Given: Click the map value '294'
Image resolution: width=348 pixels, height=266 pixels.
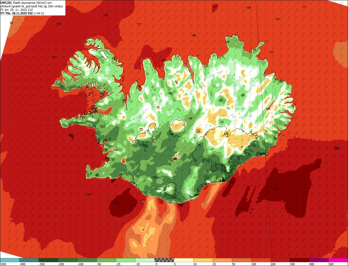Looking at the screenshot, I should click(x=88, y=194).
